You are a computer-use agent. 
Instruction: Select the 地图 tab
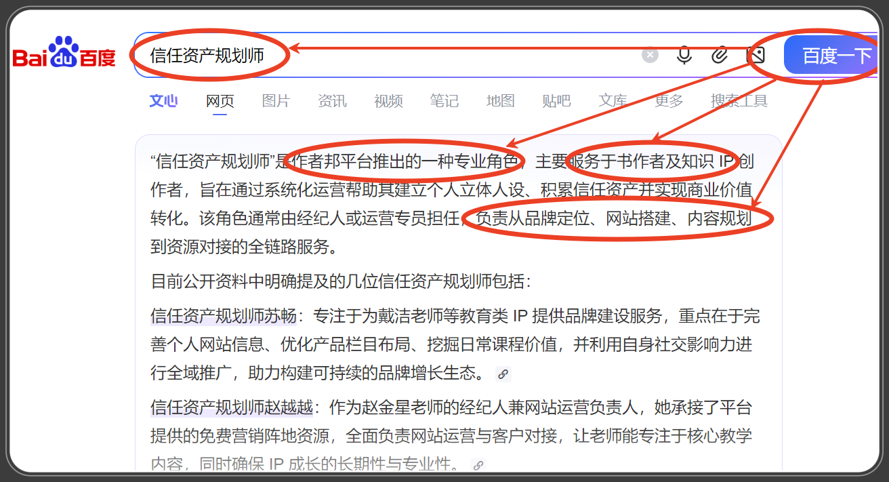pos(500,101)
